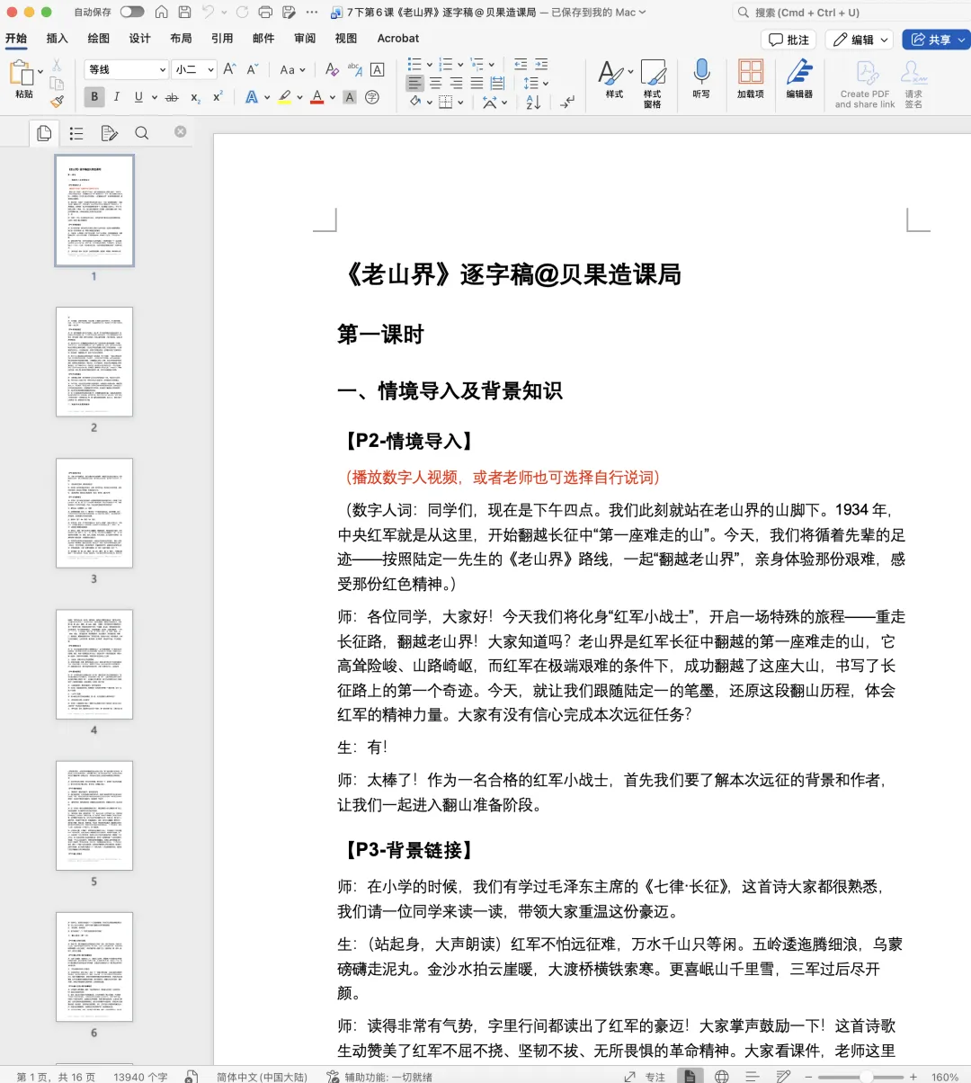Center align the paragraph

pyautogui.click(x=435, y=83)
